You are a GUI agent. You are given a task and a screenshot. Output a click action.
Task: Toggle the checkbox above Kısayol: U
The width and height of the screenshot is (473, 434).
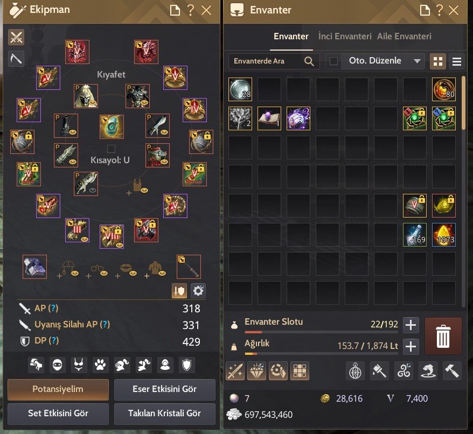click(111, 149)
